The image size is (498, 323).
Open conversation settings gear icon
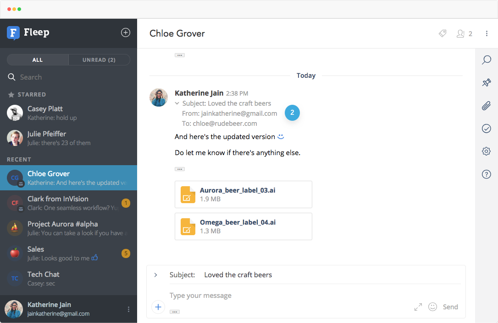tap(486, 151)
